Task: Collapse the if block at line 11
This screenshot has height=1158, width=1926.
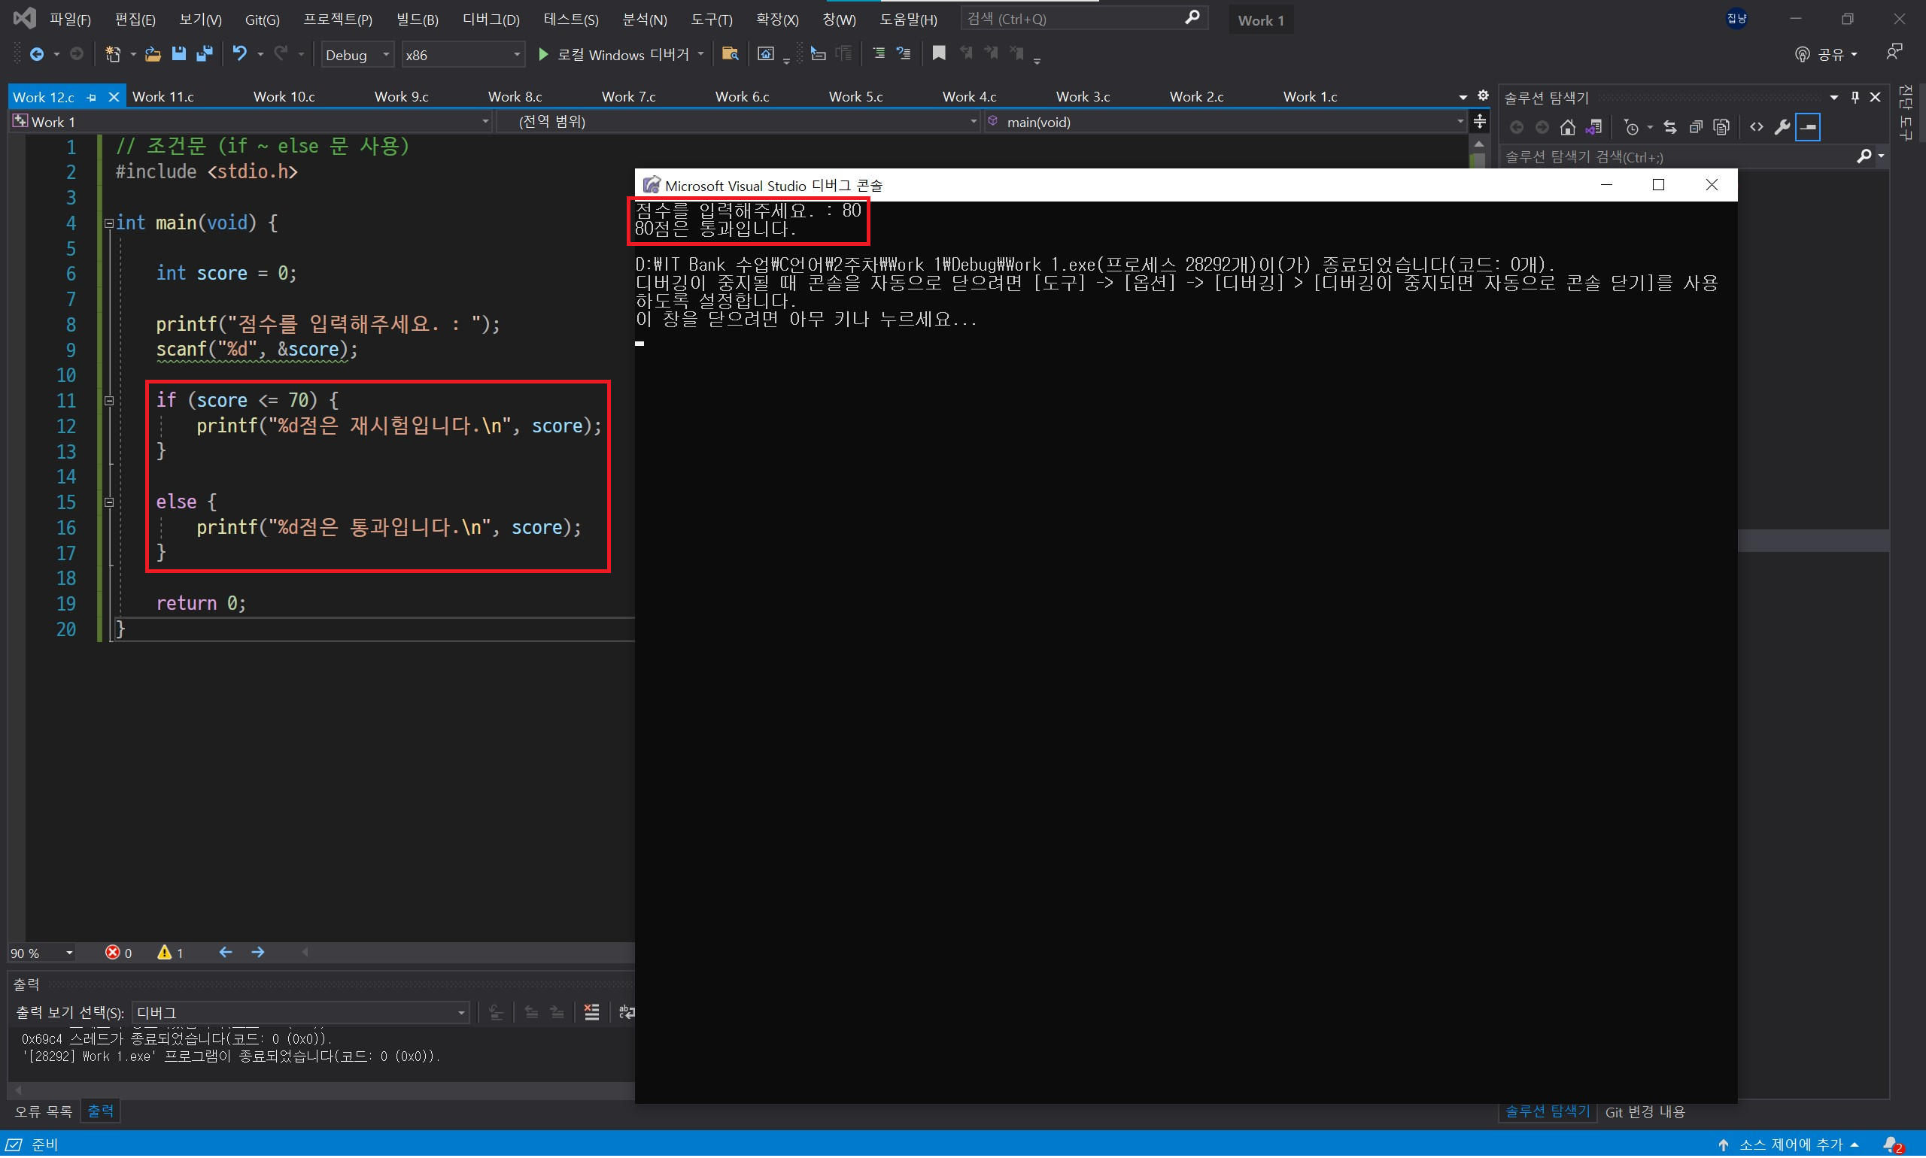Action: (x=109, y=401)
